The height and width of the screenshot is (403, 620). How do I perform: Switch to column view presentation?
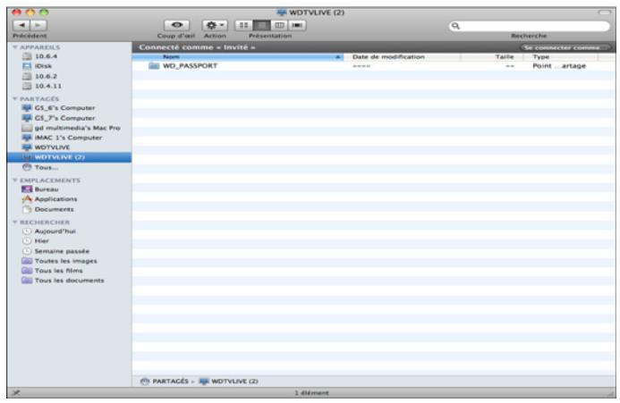(x=279, y=25)
